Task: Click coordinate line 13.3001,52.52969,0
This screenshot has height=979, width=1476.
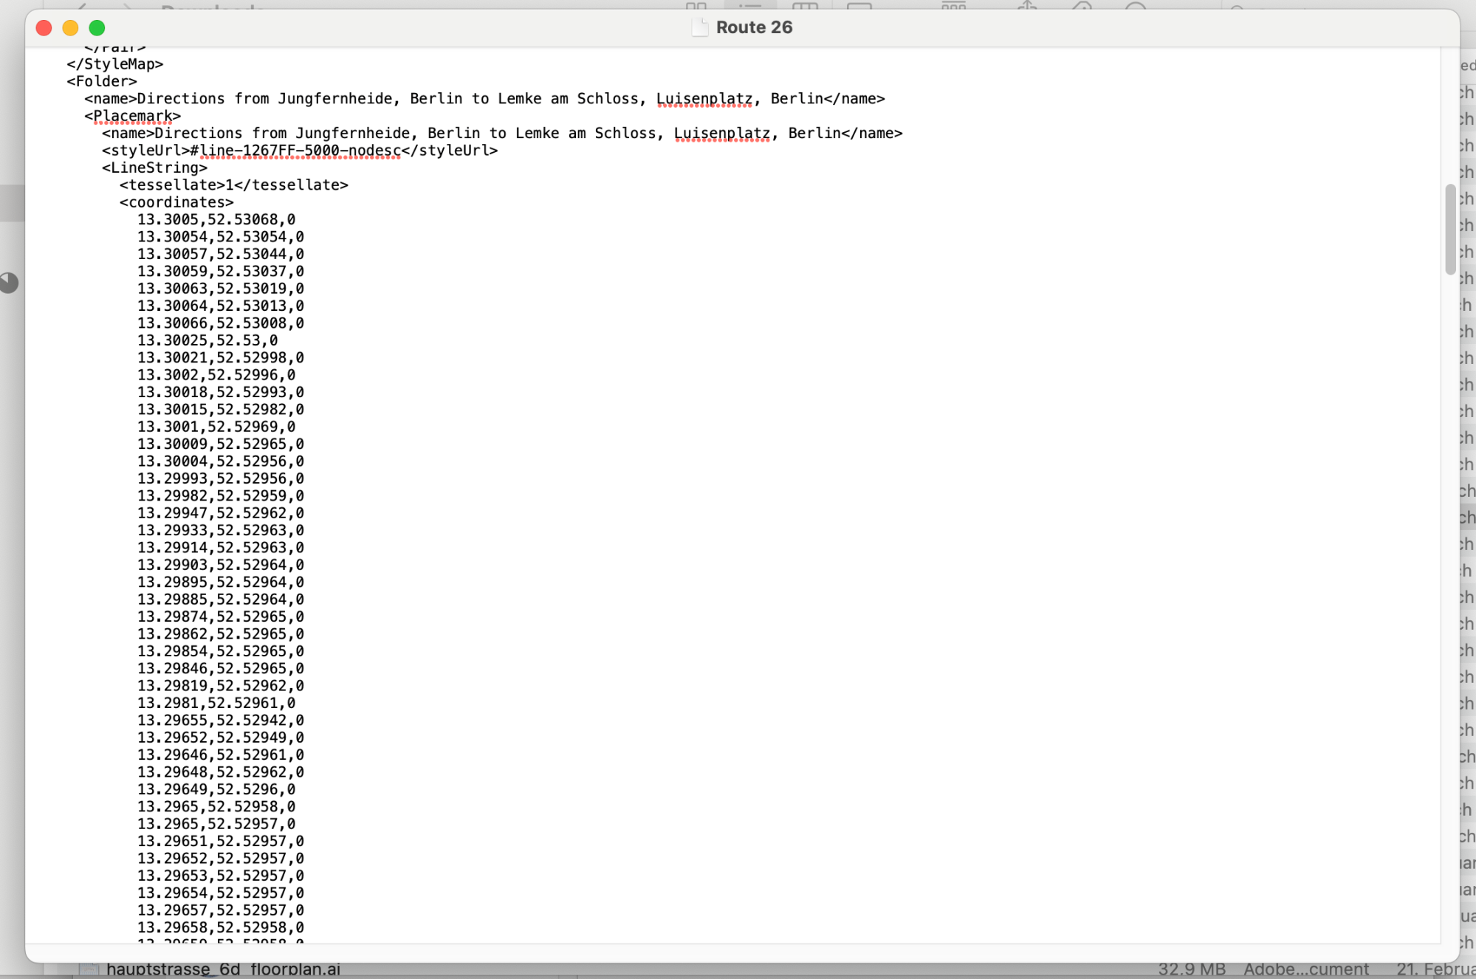Action: (216, 427)
